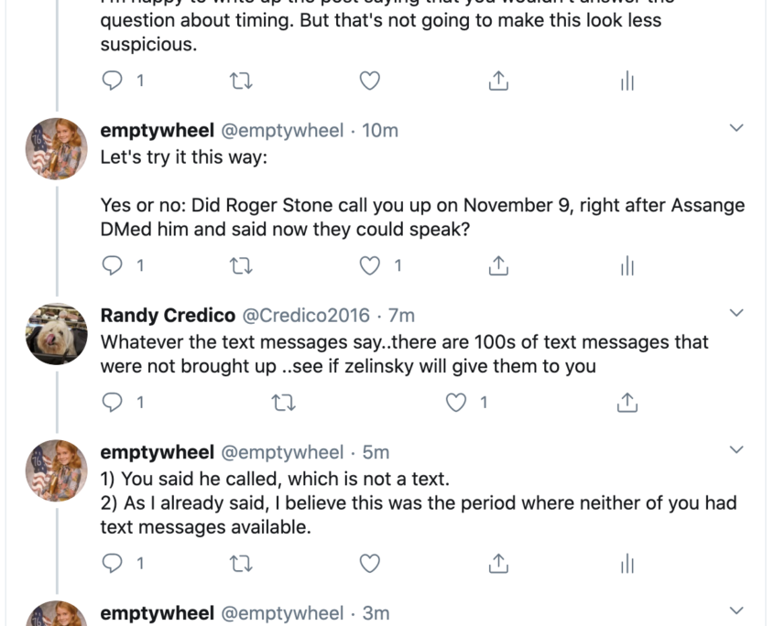
Task: Retweet the 'suspicious' tweet at the top
Action: click(x=242, y=81)
